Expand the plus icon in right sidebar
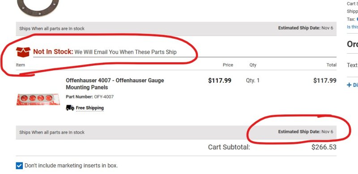This screenshot has width=358, height=174. pyautogui.click(x=349, y=85)
